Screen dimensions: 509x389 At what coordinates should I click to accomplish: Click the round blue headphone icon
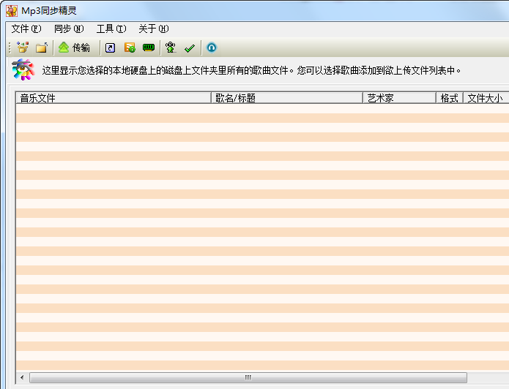212,48
